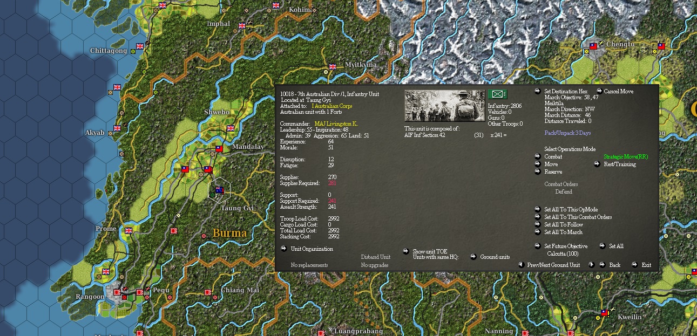Select the British flag unit beside Akyab
This screenshot has height=336, width=697.
click(117, 128)
